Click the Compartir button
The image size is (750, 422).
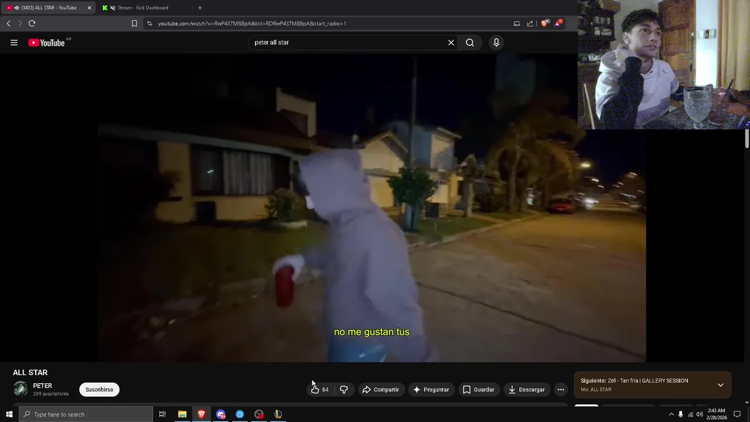[381, 390]
